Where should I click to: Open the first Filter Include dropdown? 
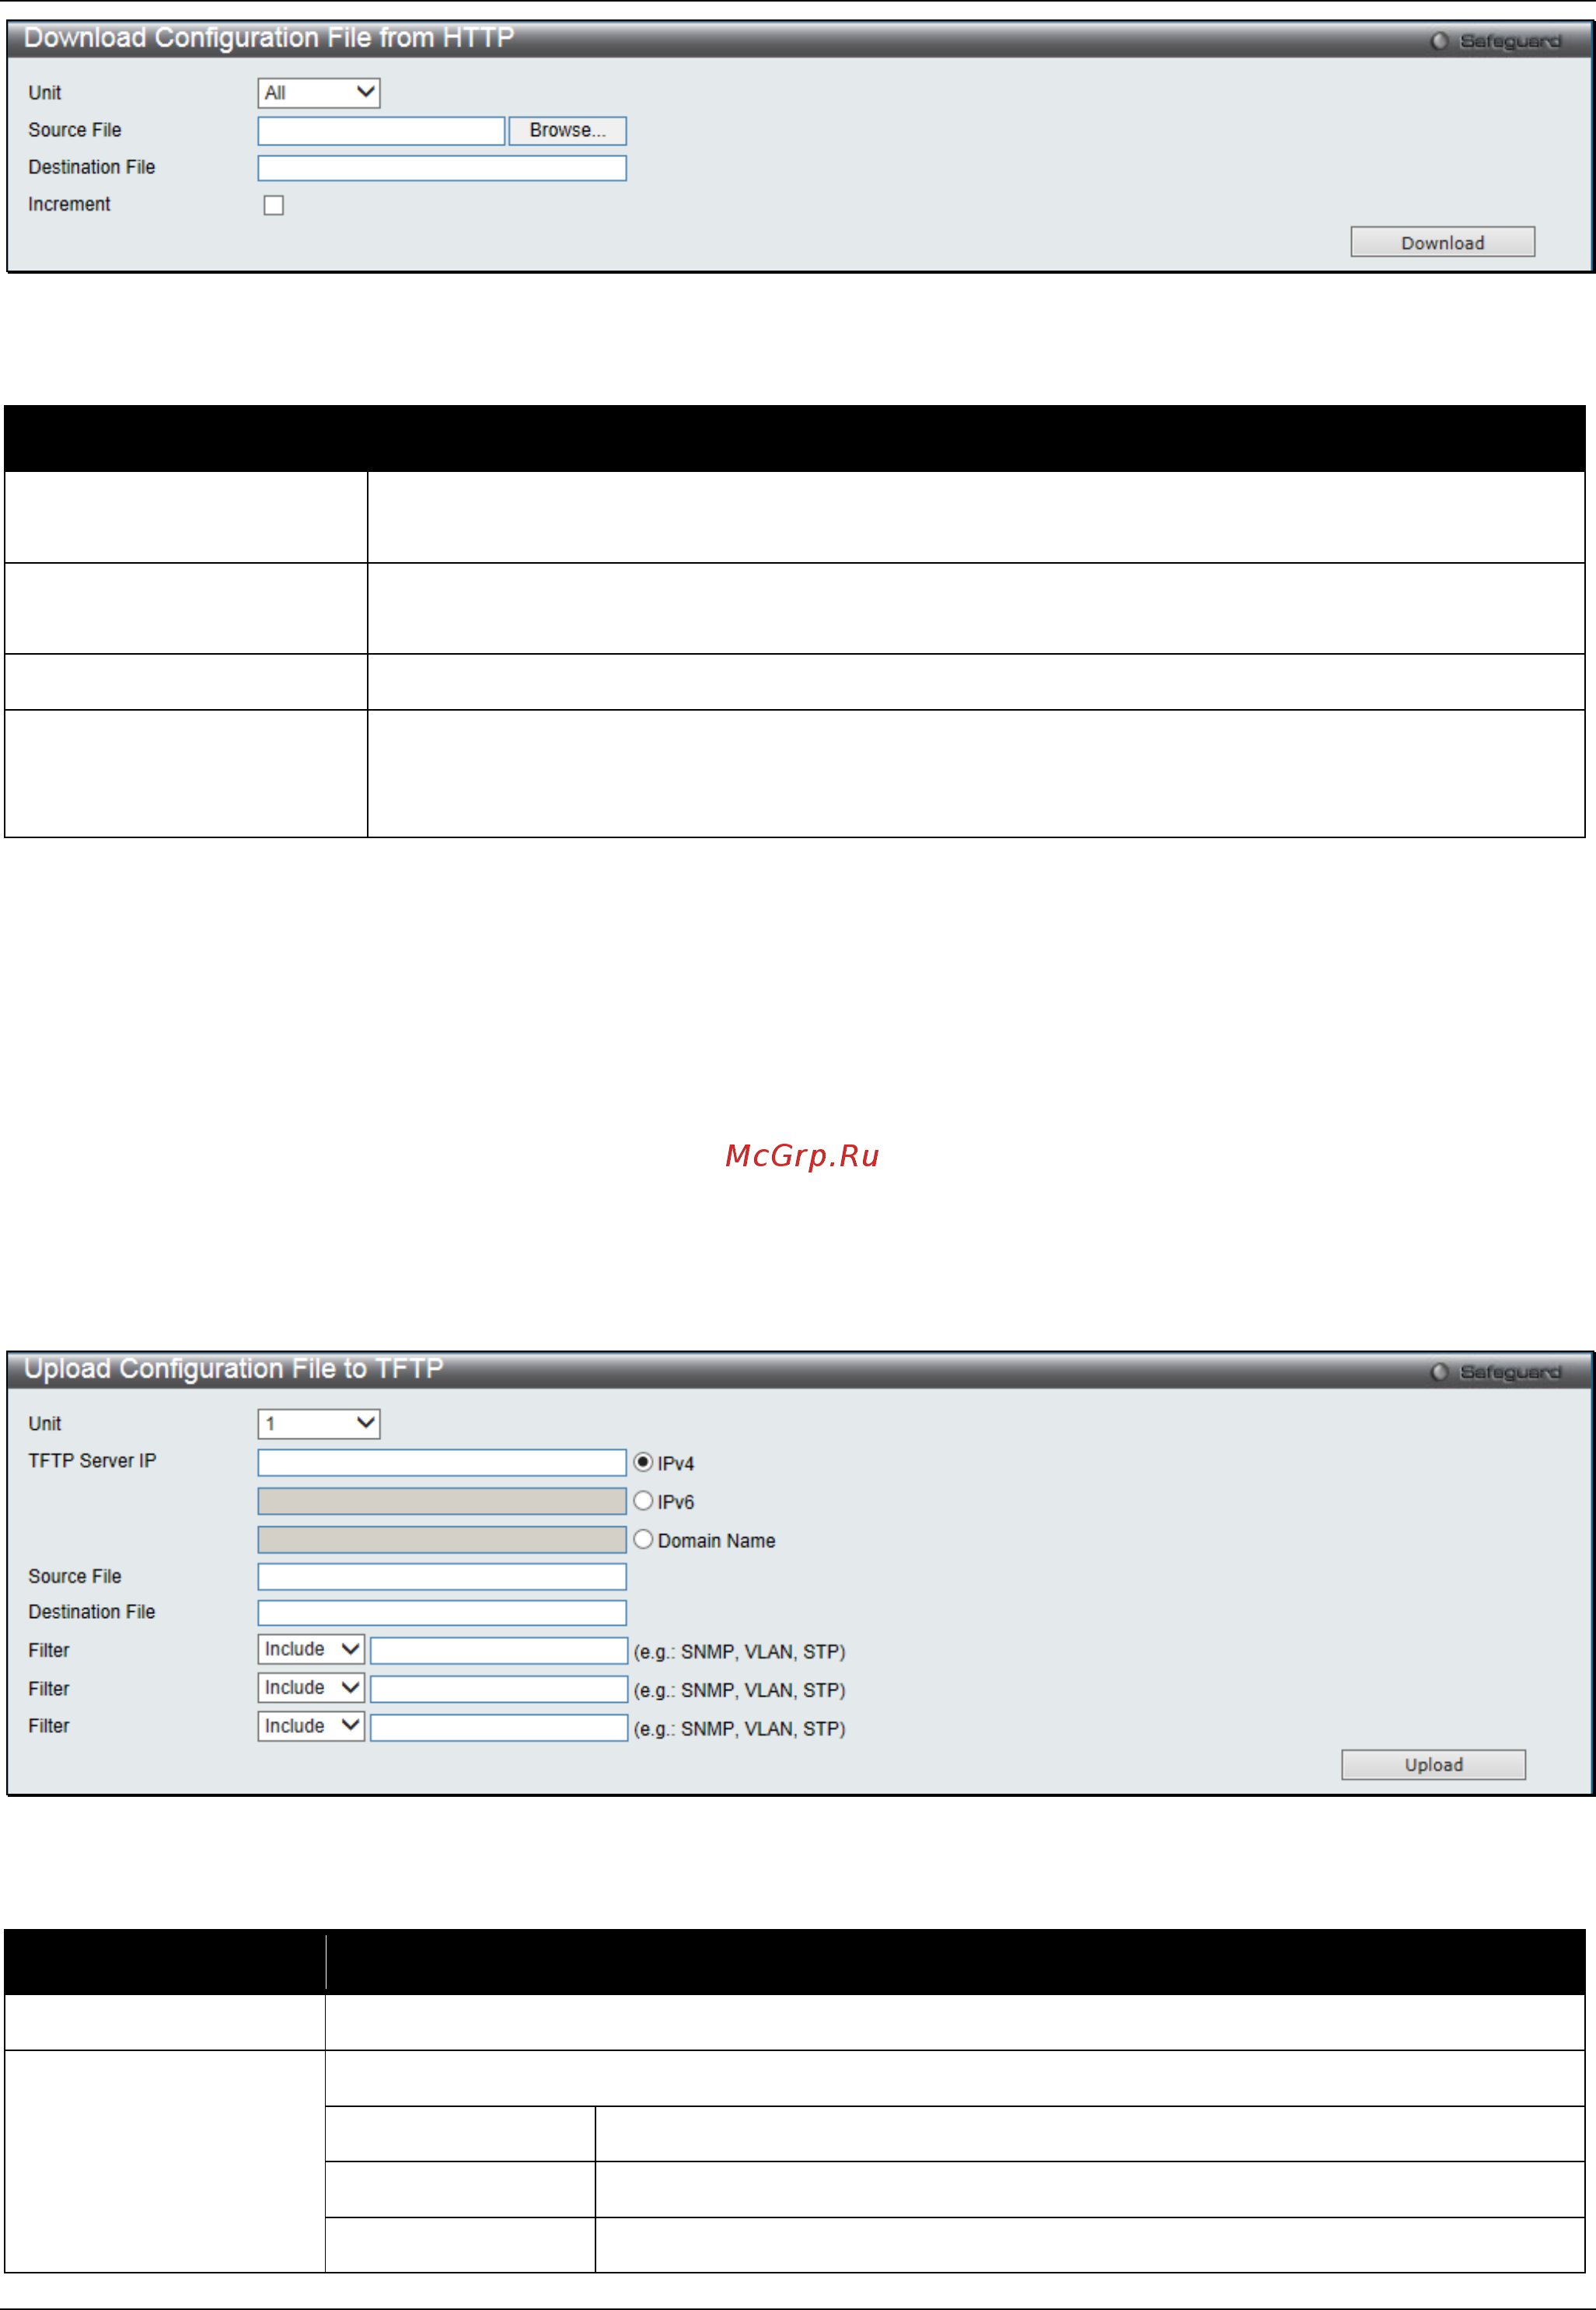point(311,1650)
